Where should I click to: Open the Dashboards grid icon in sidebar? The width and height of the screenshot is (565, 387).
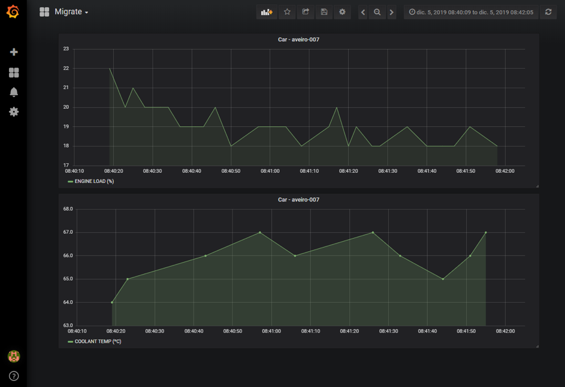pyautogui.click(x=14, y=72)
